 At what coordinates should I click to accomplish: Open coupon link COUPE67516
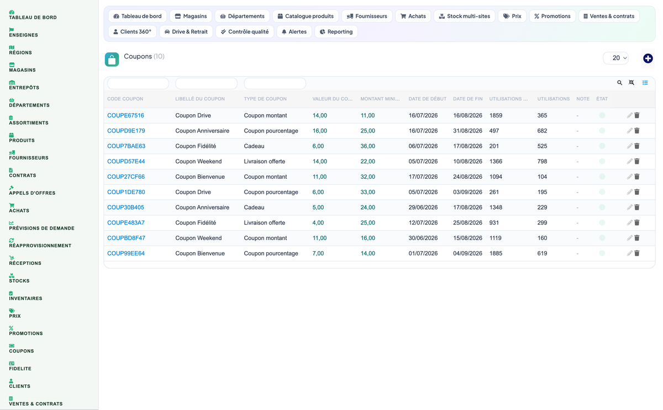coord(125,115)
